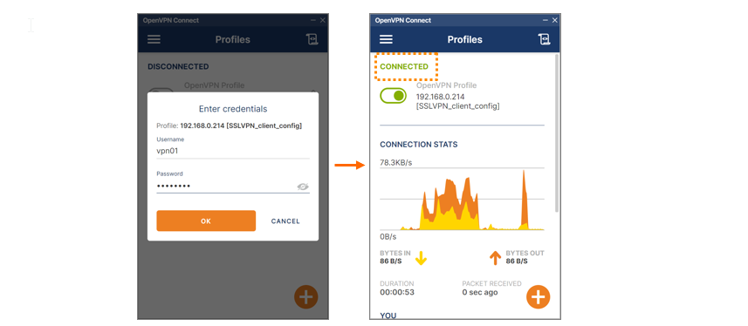Minimize the right OpenVPN Connect window
The image size is (748, 326).
coord(546,21)
